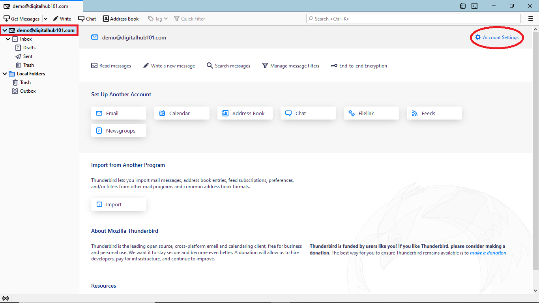Image resolution: width=539 pixels, height=303 pixels.
Task: Write a new email from toolbar
Action: pyautogui.click(x=62, y=19)
